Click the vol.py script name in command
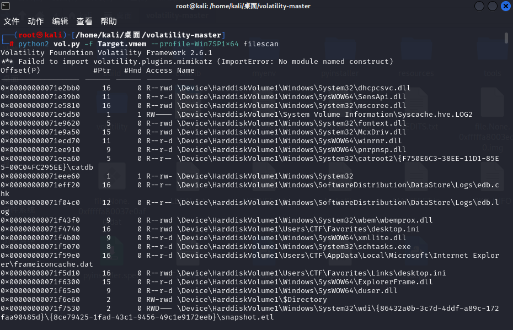This screenshot has height=330, width=513. click(67, 44)
